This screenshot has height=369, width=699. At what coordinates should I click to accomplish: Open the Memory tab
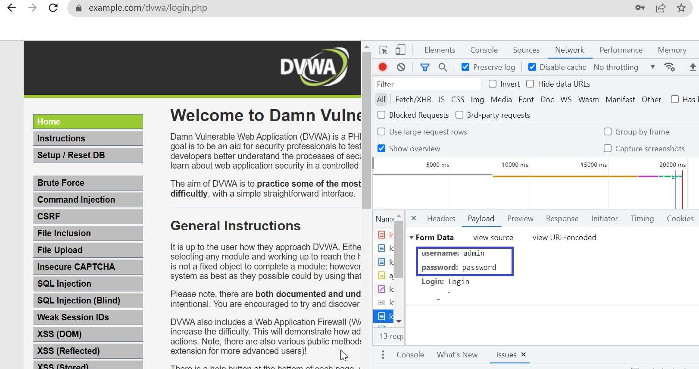(x=672, y=50)
